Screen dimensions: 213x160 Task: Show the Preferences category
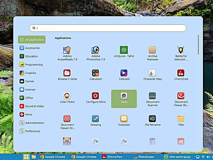(30, 131)
